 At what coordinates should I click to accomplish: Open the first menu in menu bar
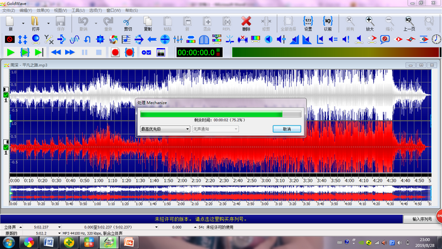8,11
